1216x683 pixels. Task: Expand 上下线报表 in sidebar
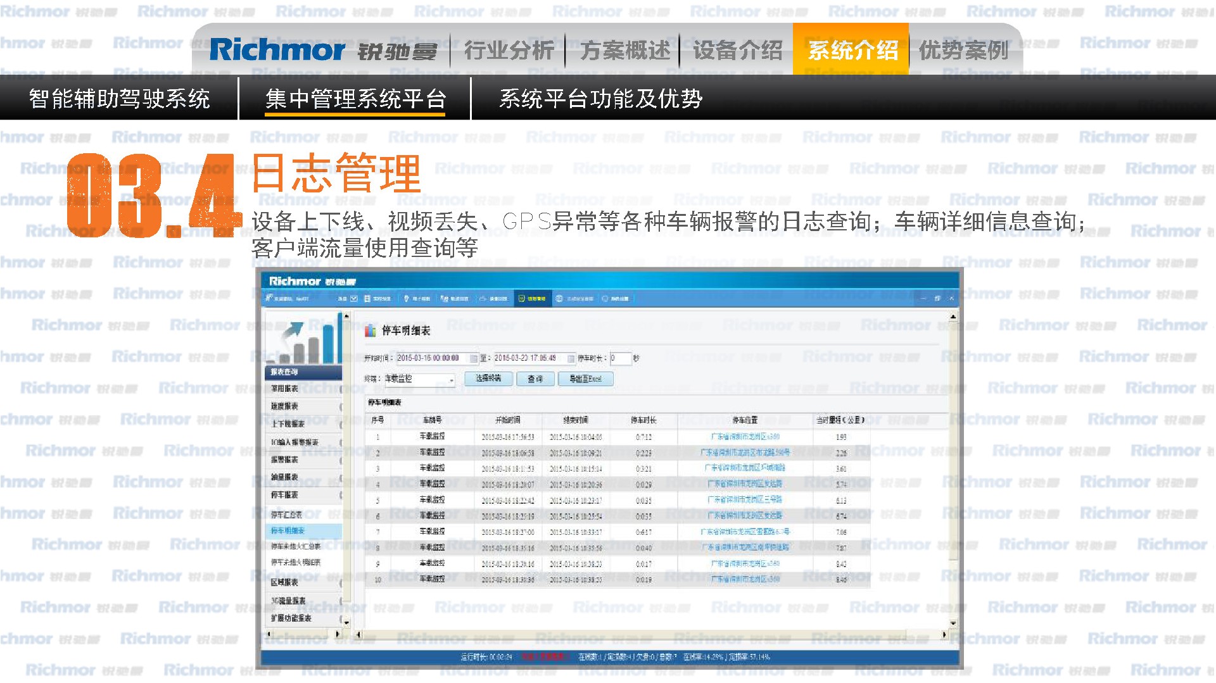(303, 424)
